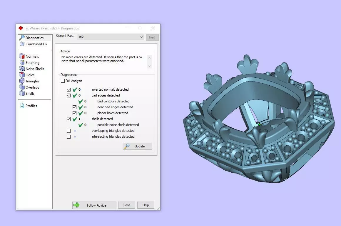Switch to Diagnostics page
This screenshot has width=341, height=226.
point(35,38)
